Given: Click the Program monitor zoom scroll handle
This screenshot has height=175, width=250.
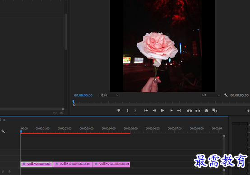Looking at the screenshot, I should pyautogui.click(x=74, y=105).
